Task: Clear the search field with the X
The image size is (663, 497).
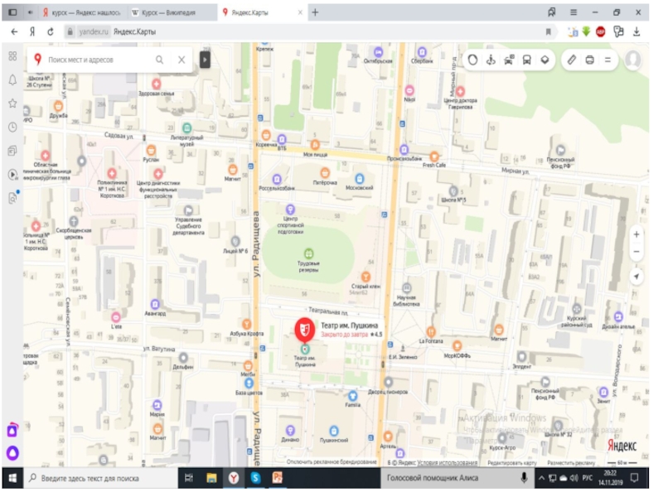Action: click(x=181, y=60)
